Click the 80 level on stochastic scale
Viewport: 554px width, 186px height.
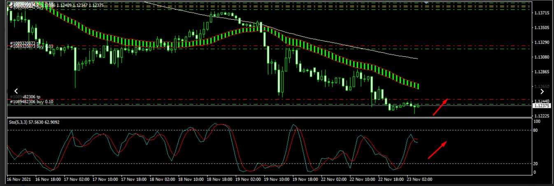tap(536, 130)
